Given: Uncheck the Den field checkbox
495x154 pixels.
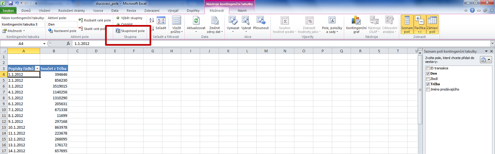Looking at the screenshot, I should tap(428, 73).
